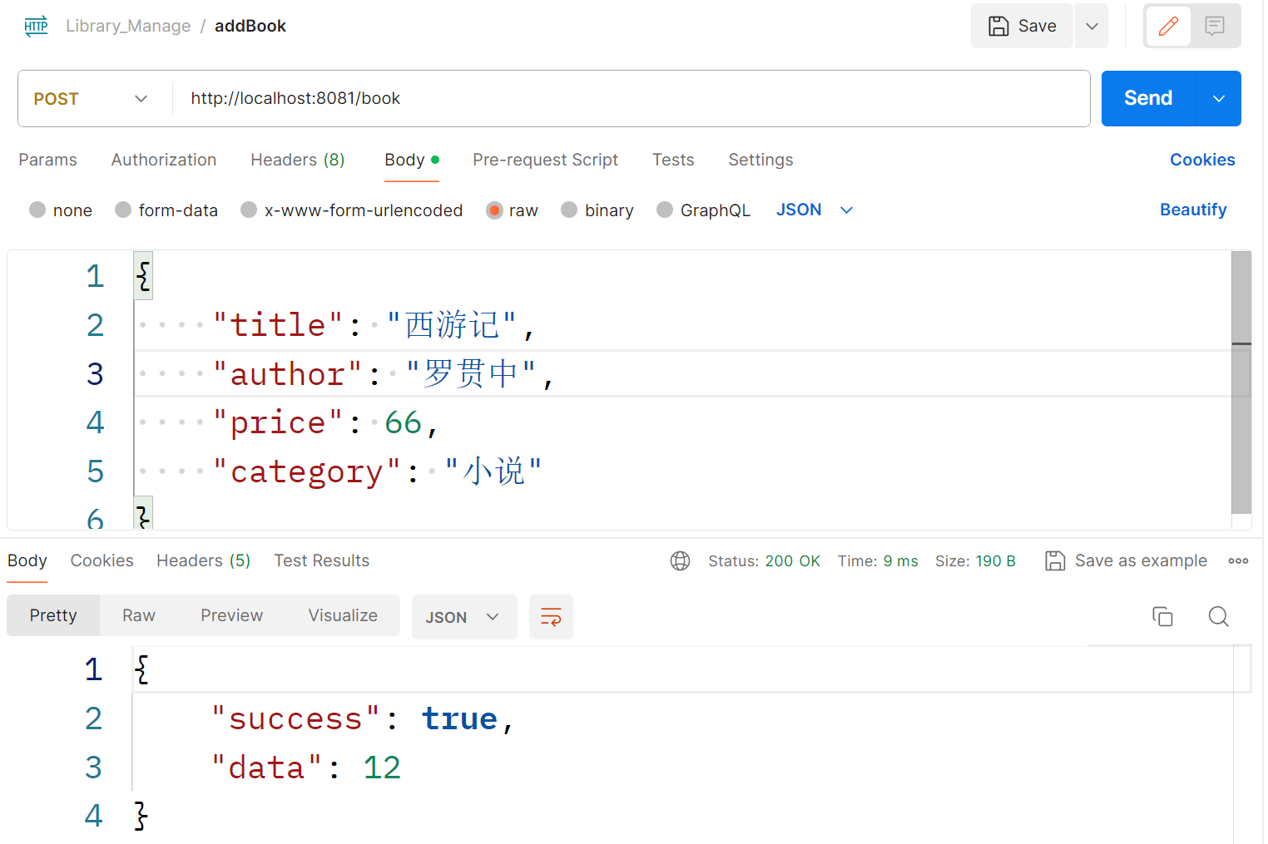Open the raw JSON format dropdown
Image resolution: width=1268 pixels, height=844 pixels.
pyautogui.click(x=815, y=210)
